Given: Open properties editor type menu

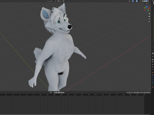Looking at the screenshot, I should click(x=153, y=53).
